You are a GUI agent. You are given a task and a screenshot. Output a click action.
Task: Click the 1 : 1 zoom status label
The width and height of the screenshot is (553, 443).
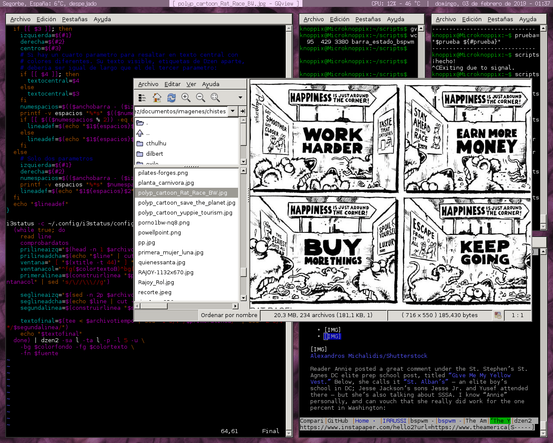tap(518, 315)
